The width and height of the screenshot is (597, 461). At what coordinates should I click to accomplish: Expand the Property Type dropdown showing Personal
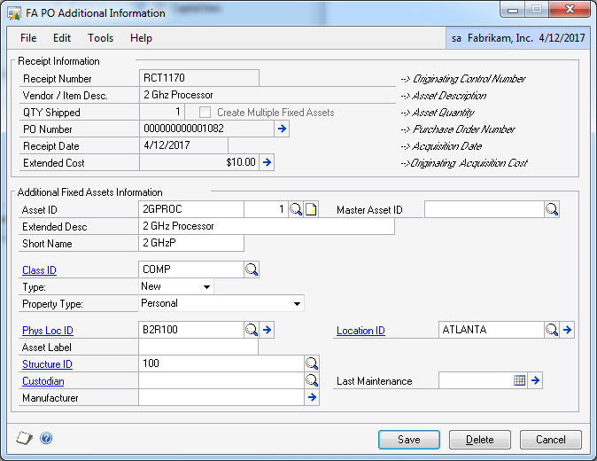click(297, 304)
